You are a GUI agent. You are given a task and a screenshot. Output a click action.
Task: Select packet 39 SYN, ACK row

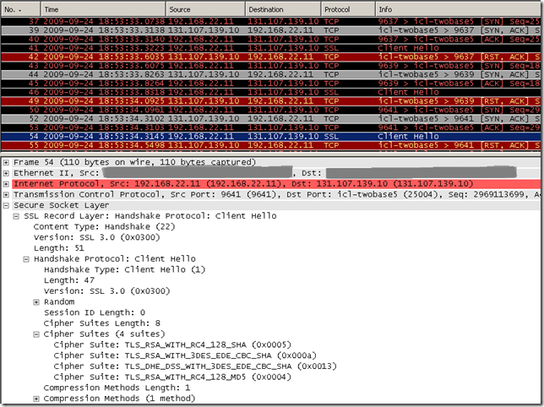click(x=270, y=30)
